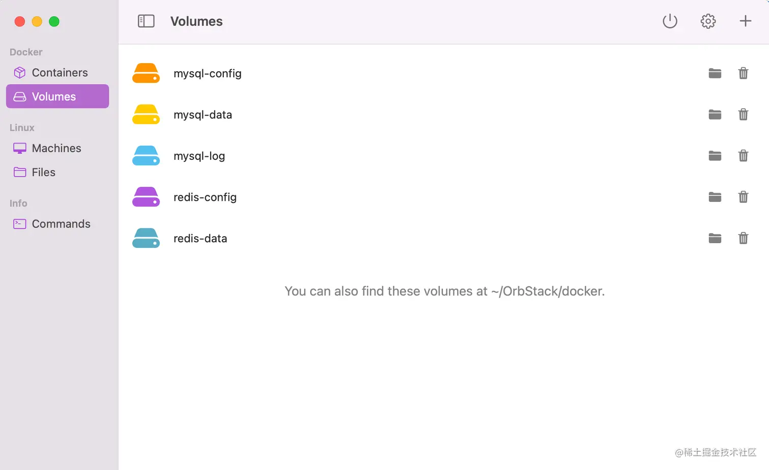The height and width of the screenshot is (470, 769).
Task: Open redis-data volume folder
Action: 715,238
